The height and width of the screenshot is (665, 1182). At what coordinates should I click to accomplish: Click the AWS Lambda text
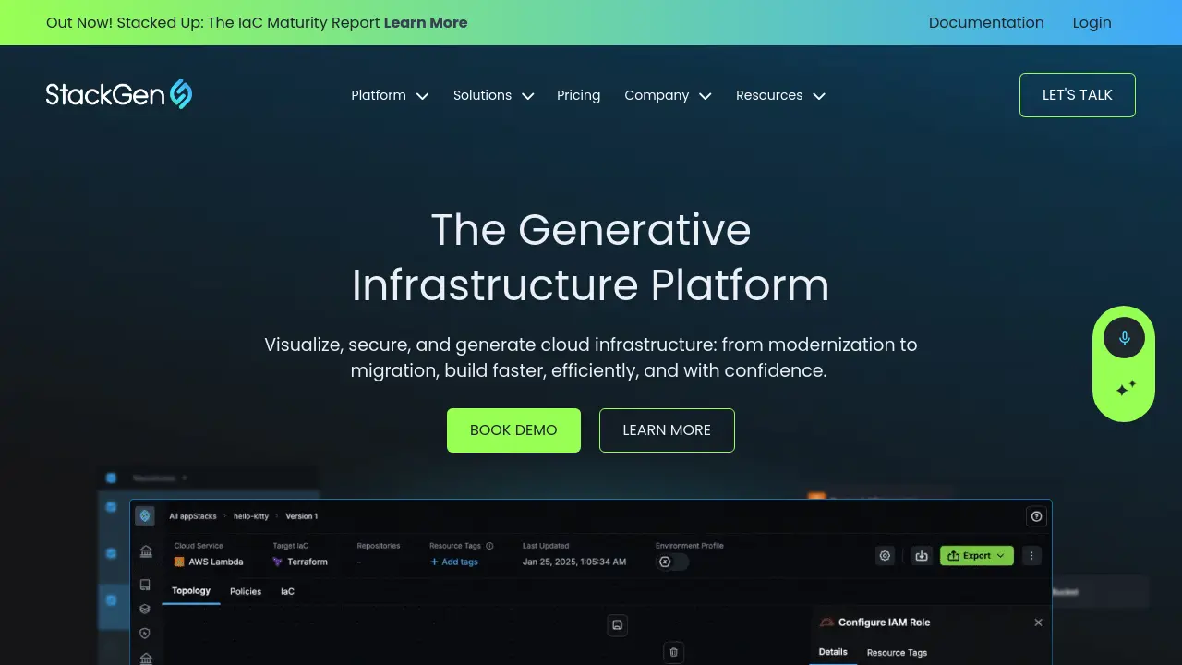click(216, 562)
